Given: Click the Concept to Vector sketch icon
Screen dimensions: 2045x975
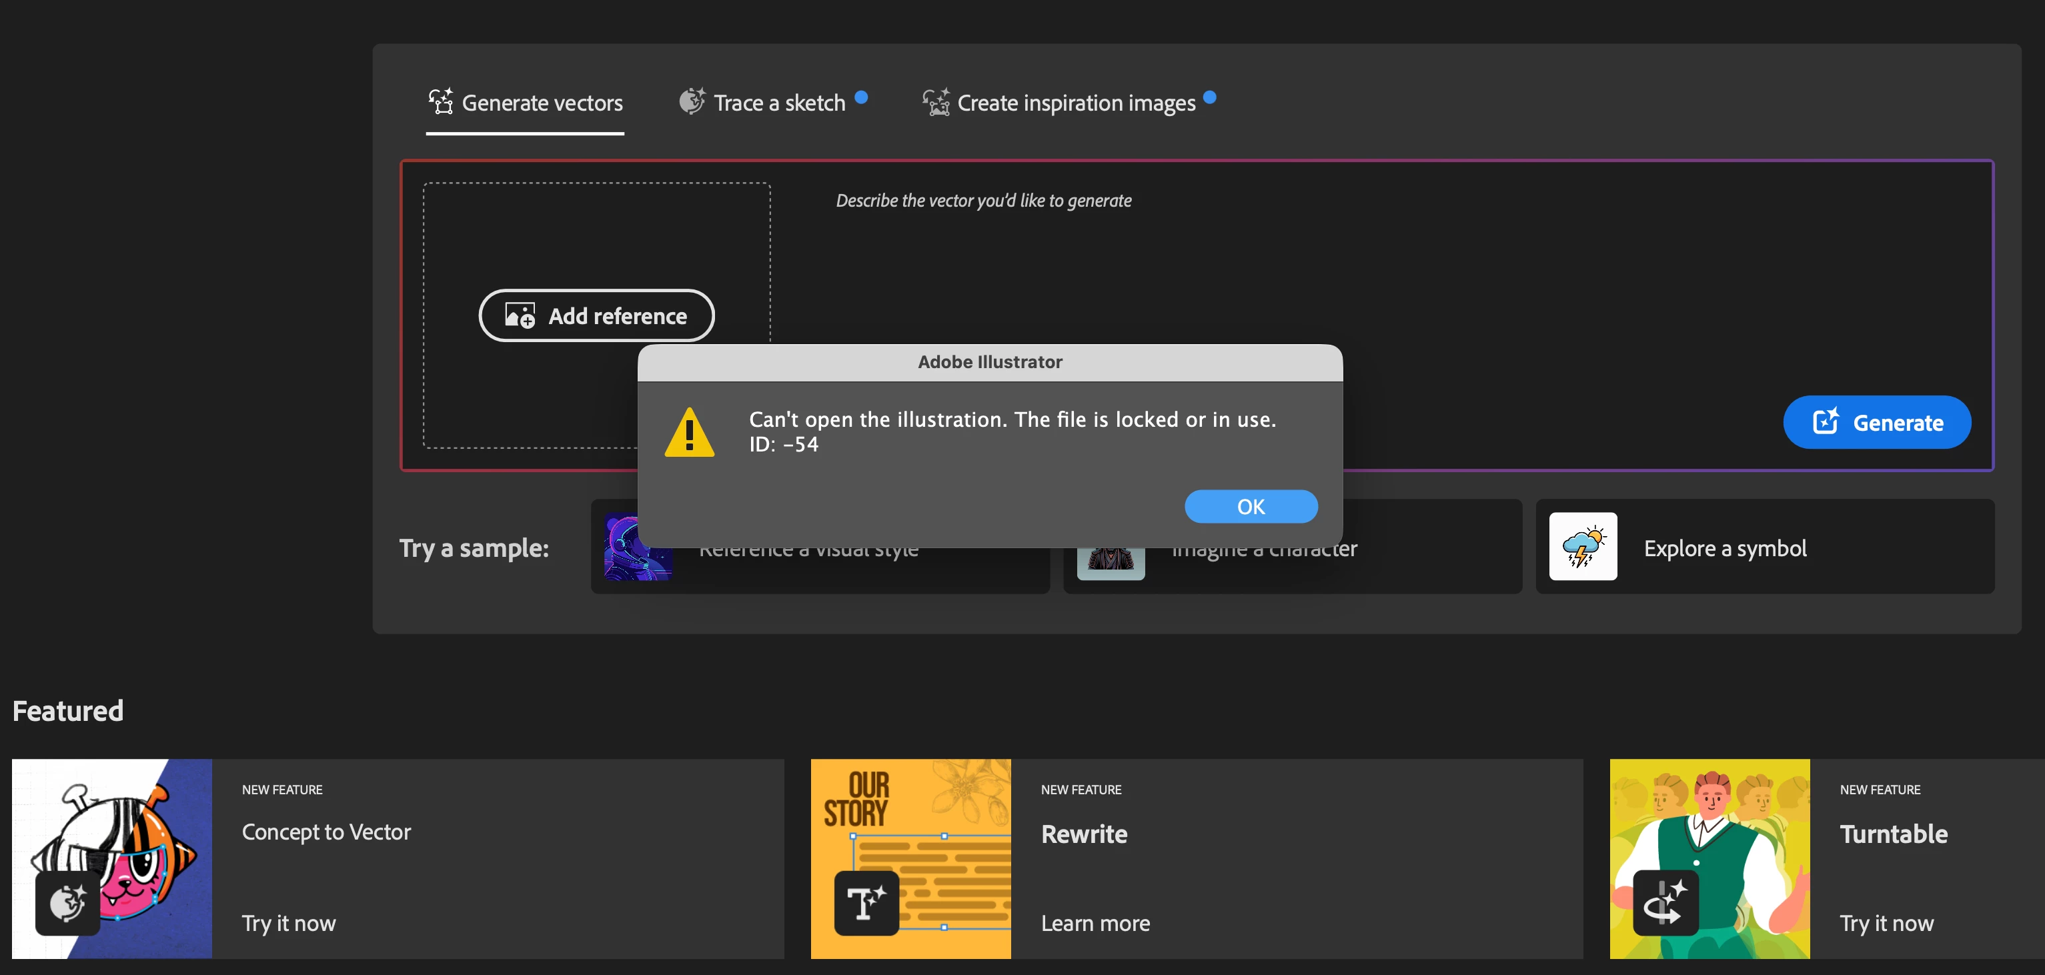Looking at the screenshot, I should click(67, 903).
